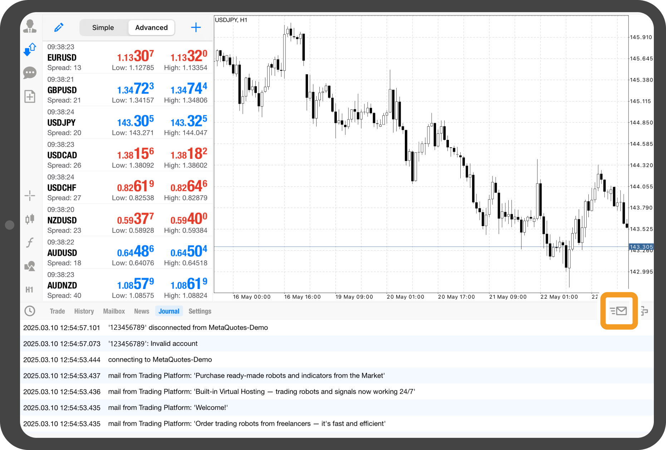Switch quotes view to Simple
666x450 pixels.
click(x=103, y=28)
